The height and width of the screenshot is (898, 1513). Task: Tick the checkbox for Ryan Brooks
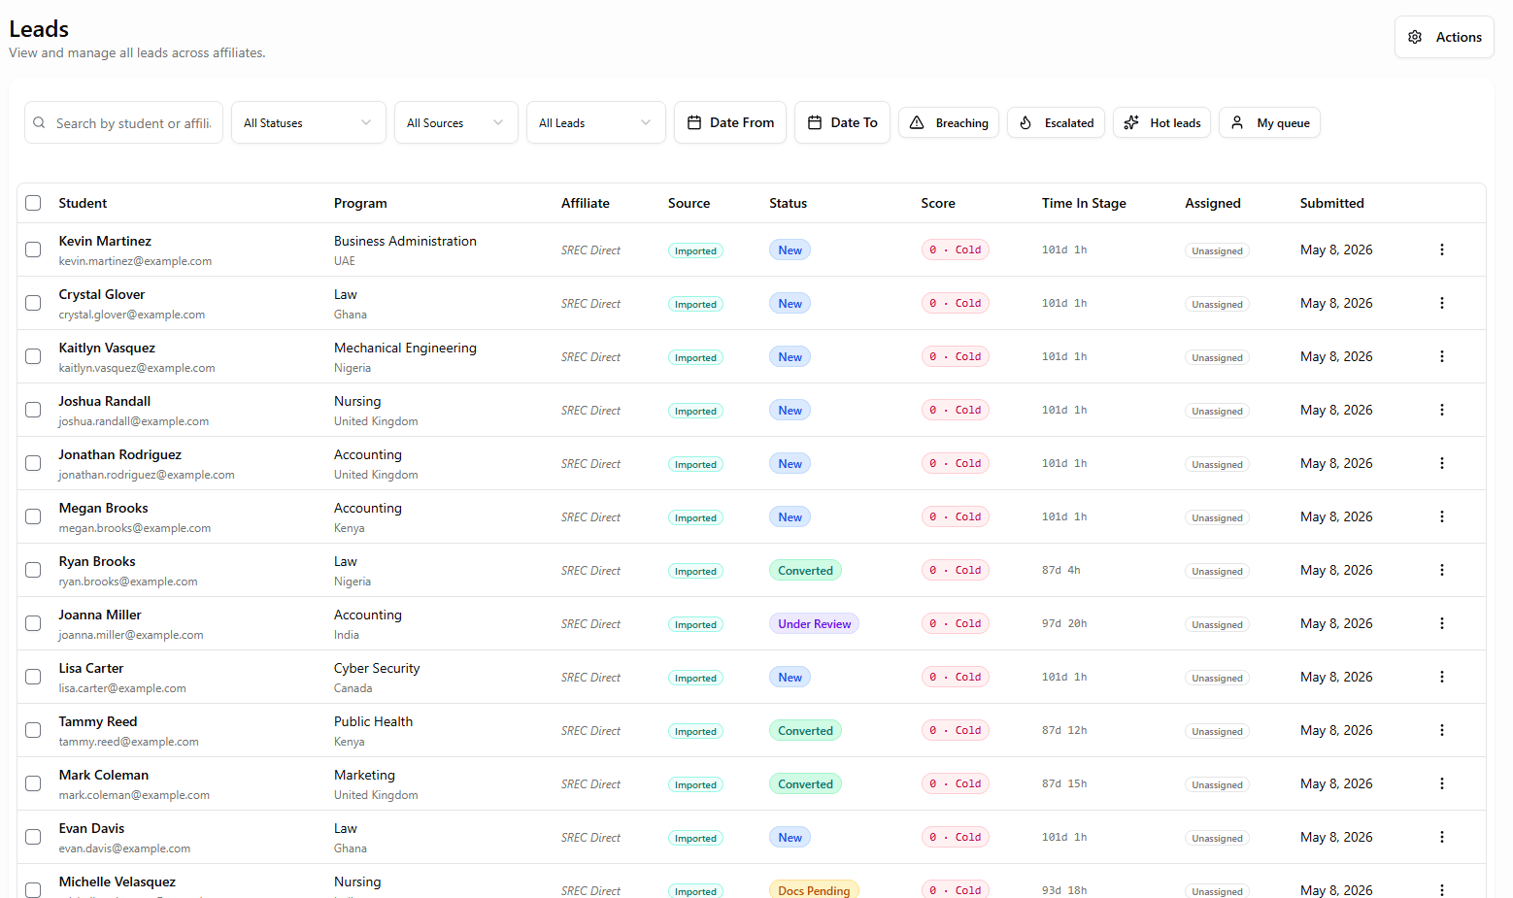coord(33,570)
